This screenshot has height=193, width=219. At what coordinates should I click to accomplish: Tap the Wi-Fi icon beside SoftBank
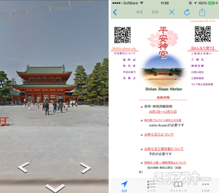click(141, 3)
